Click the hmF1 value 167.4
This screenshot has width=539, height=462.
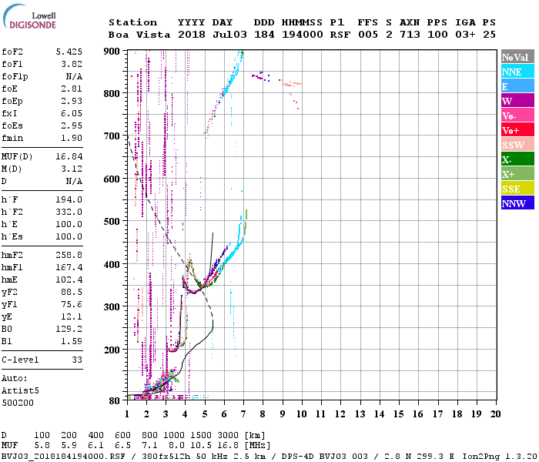pyautogui.click(x=69, y=267)
